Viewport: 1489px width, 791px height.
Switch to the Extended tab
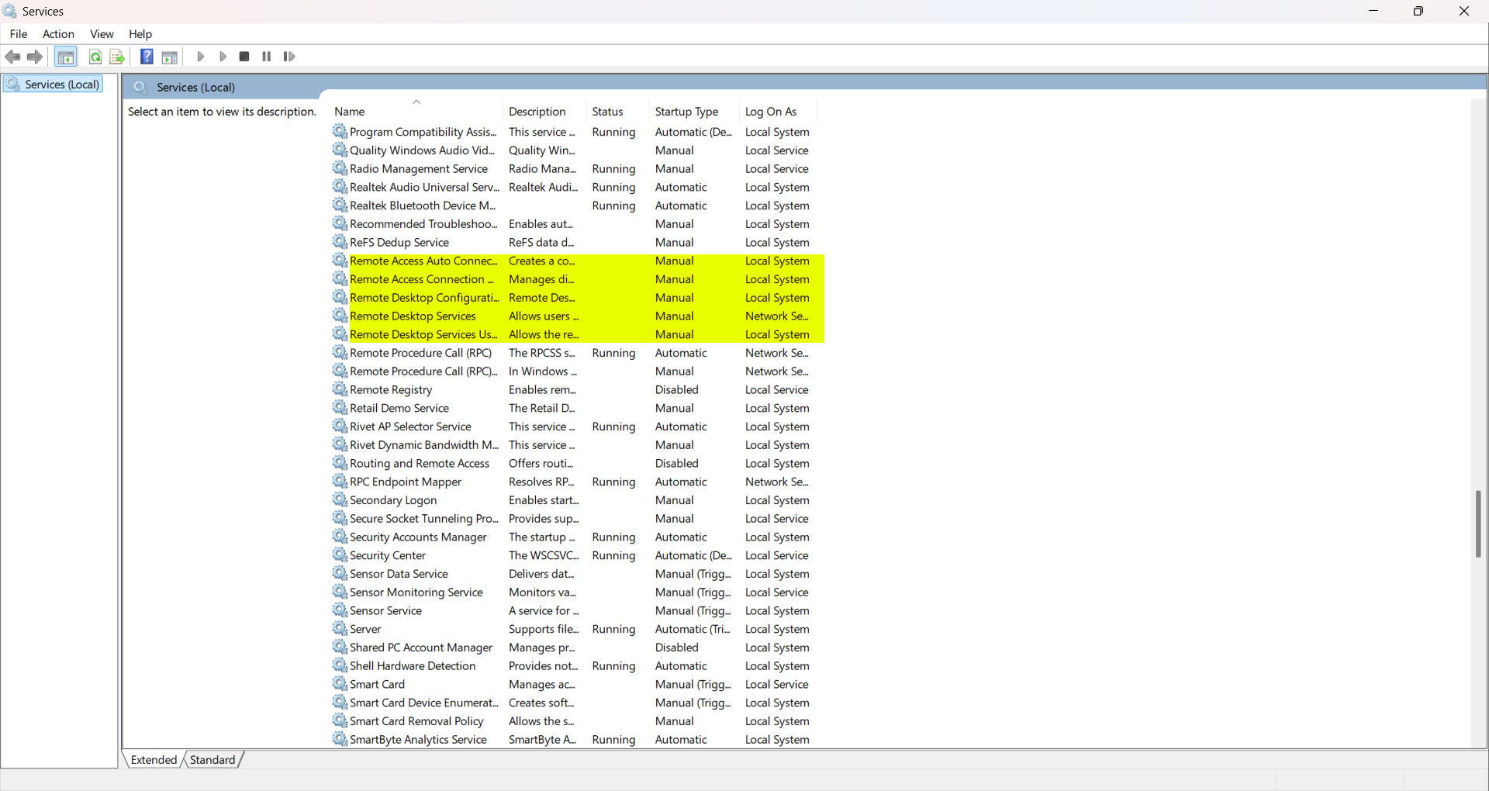[x=154, y=760]
